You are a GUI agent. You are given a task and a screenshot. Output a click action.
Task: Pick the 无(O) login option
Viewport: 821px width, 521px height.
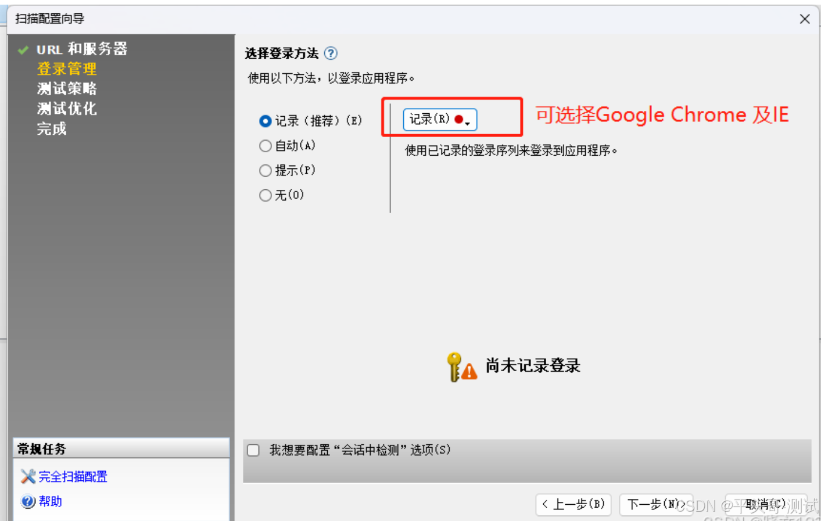[266, 195]
